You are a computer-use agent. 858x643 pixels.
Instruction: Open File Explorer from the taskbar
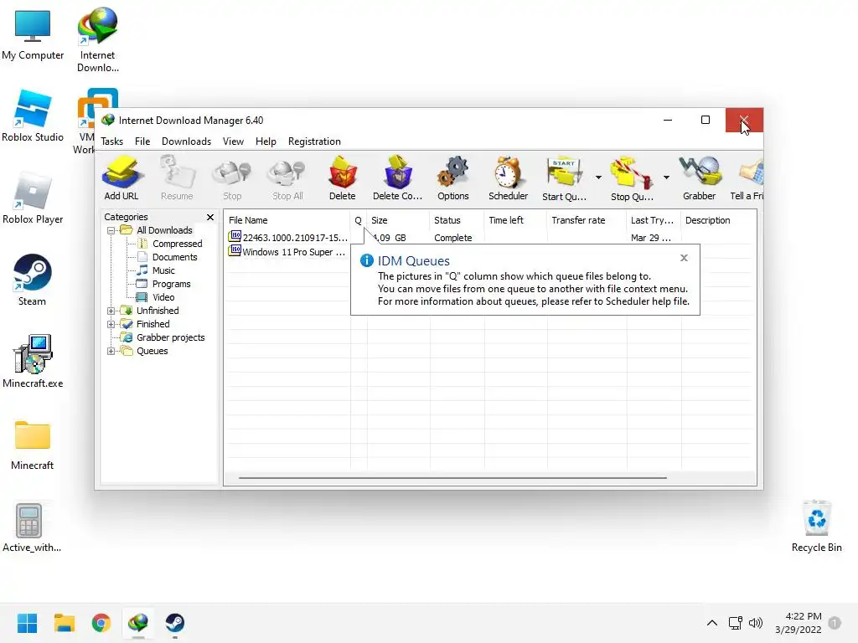64,623
